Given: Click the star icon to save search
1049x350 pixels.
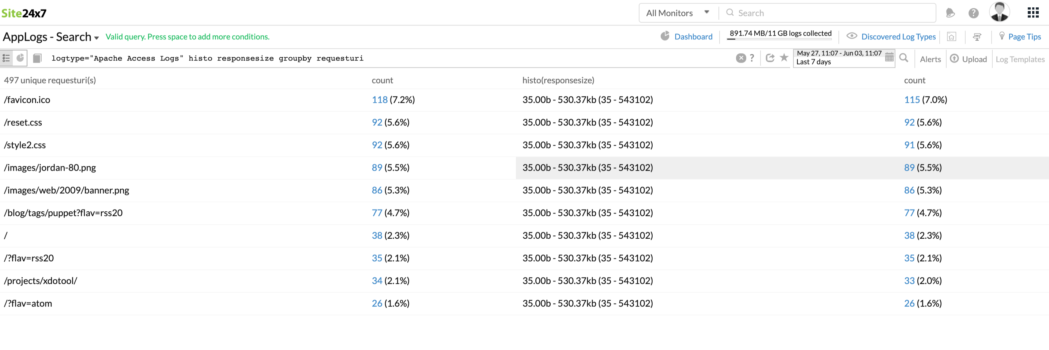Looking at the screenshot, I should point(784,58).
